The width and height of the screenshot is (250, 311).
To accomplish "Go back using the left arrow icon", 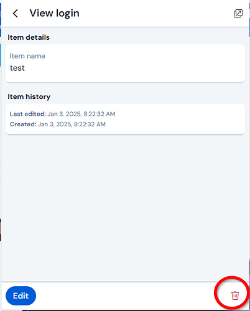I will point(16,14).
